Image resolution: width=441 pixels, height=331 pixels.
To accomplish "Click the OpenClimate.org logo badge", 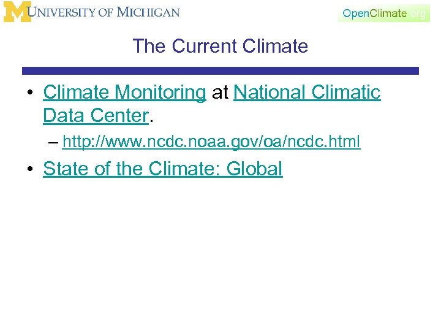I will (x=383, y=13).
